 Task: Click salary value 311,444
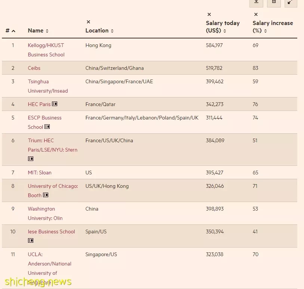coord(214,118)
